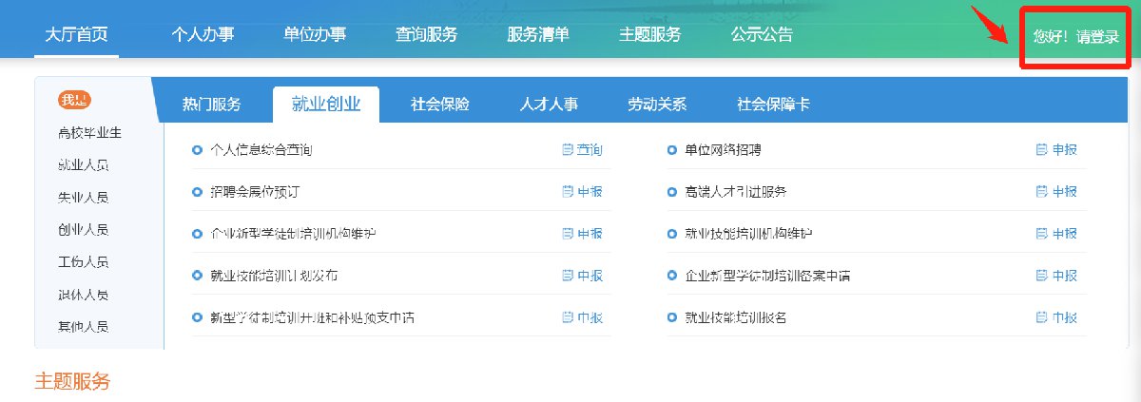Pick 退休人员 in the left sidebar

click(83, 295)
